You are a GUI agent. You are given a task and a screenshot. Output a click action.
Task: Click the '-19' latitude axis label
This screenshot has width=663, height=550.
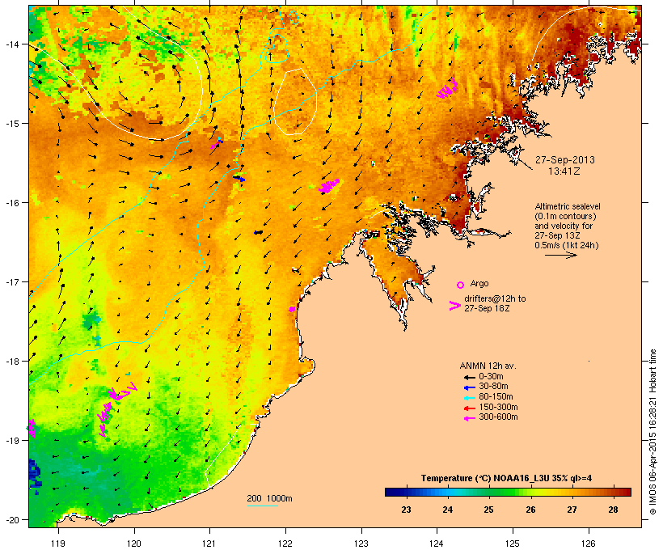(x=11, y=441)
